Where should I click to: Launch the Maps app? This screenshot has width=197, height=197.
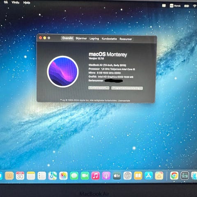pyautogui.click(x=53, y=176)
